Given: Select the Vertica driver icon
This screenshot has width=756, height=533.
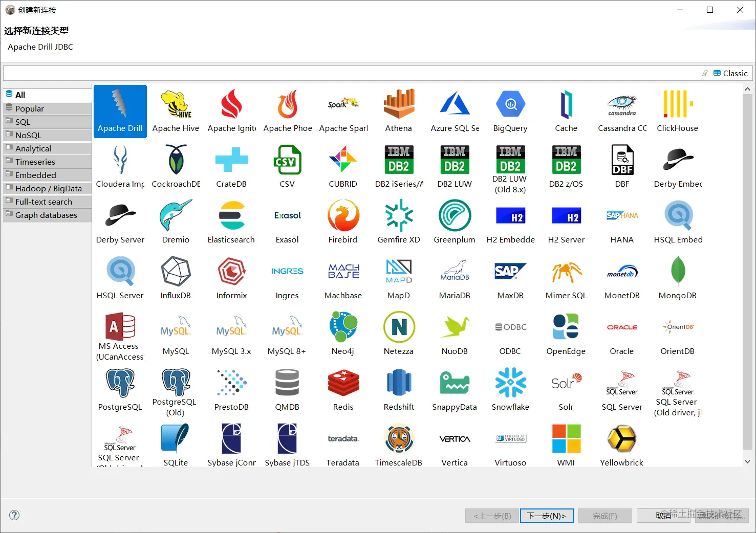Looking at the screenshot, I should (x=455, y=438).
